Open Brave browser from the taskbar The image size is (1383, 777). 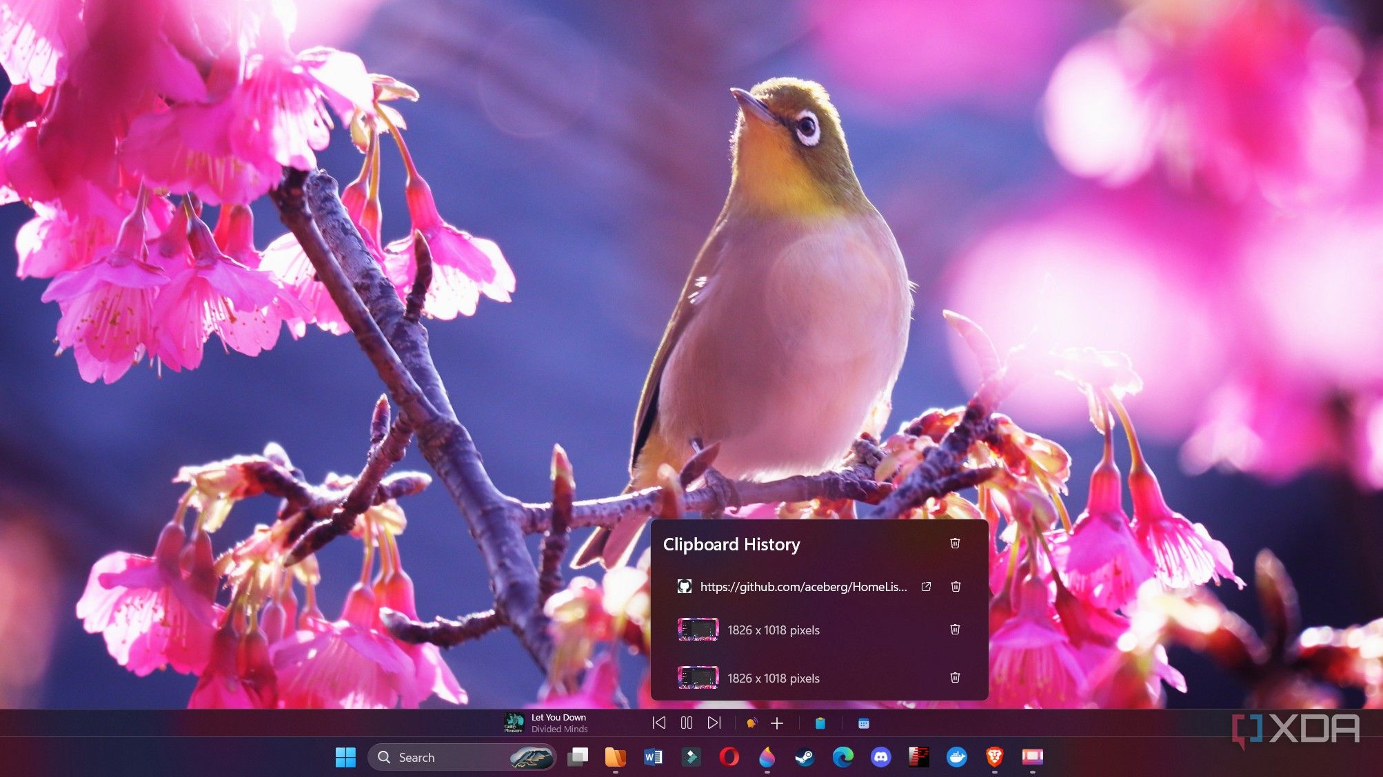click(x=994, y=757)
